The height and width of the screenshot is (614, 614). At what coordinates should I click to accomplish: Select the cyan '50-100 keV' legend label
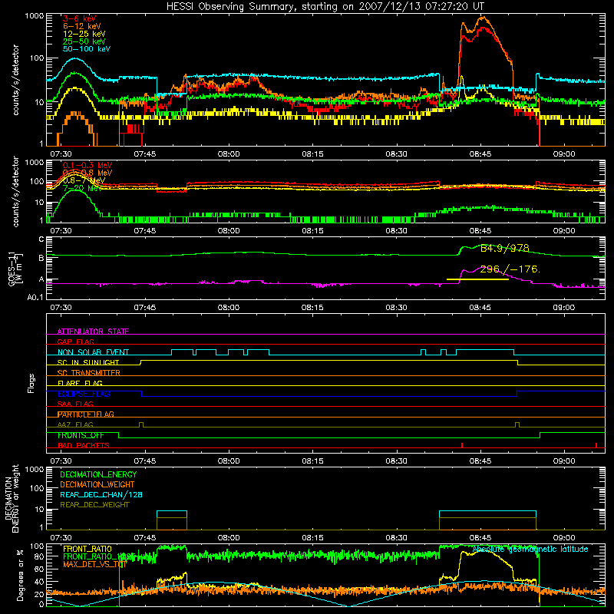click(87, 48)
